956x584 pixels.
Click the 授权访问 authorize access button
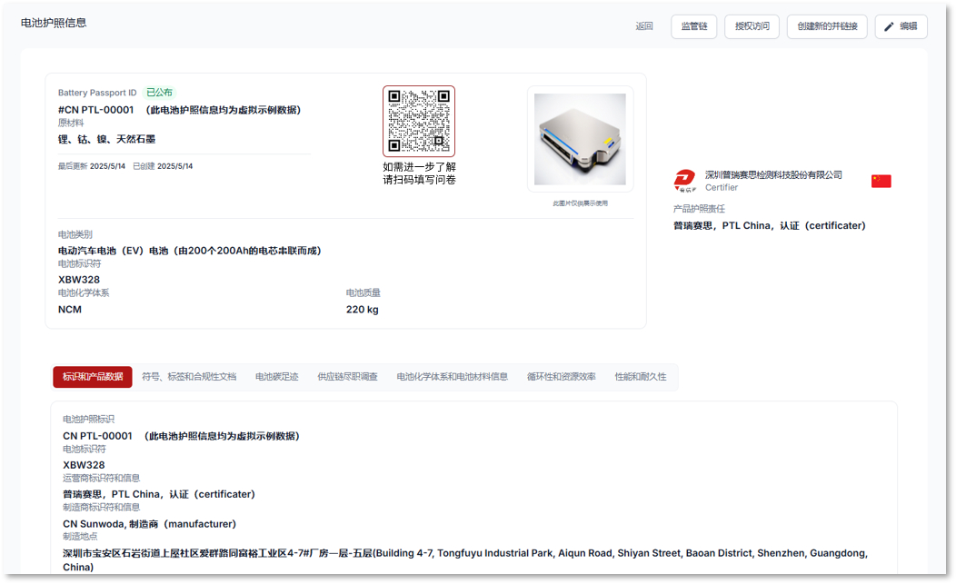coord(752,26)
